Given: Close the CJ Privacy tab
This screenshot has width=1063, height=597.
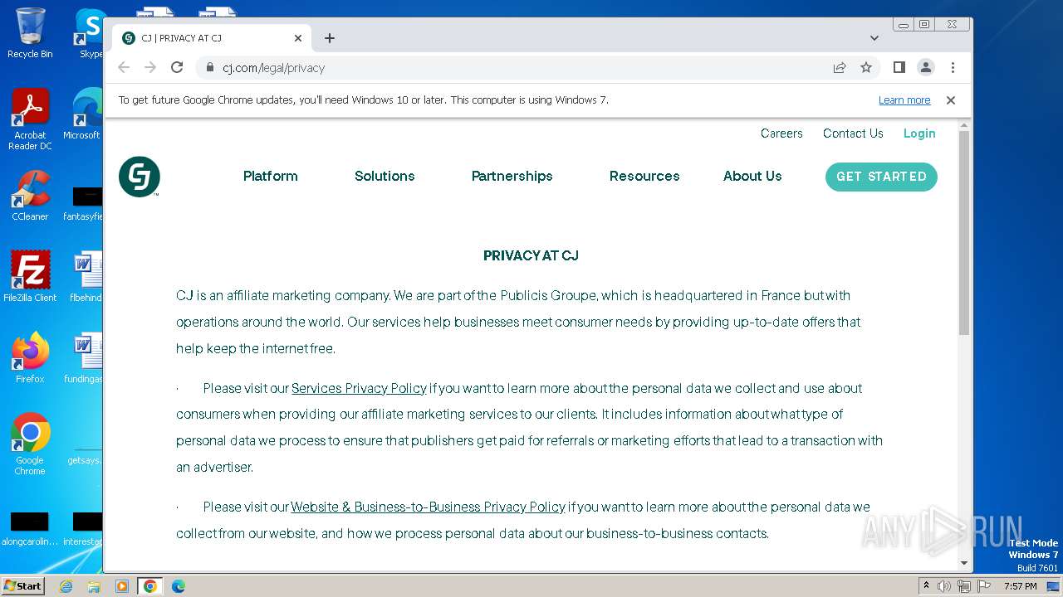Looking at the screenshot, I should (298, 38).
